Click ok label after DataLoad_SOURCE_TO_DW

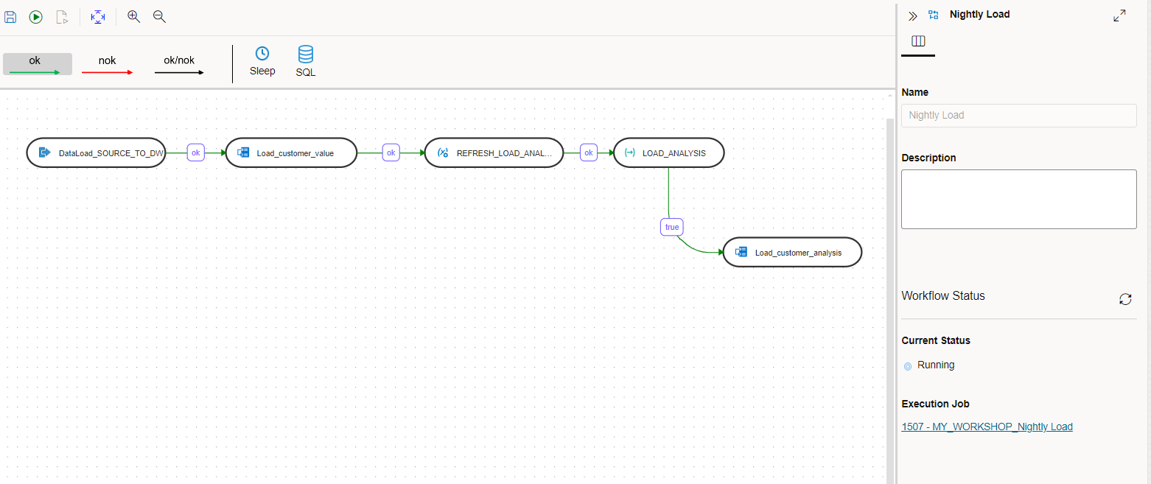click(195, 152)
